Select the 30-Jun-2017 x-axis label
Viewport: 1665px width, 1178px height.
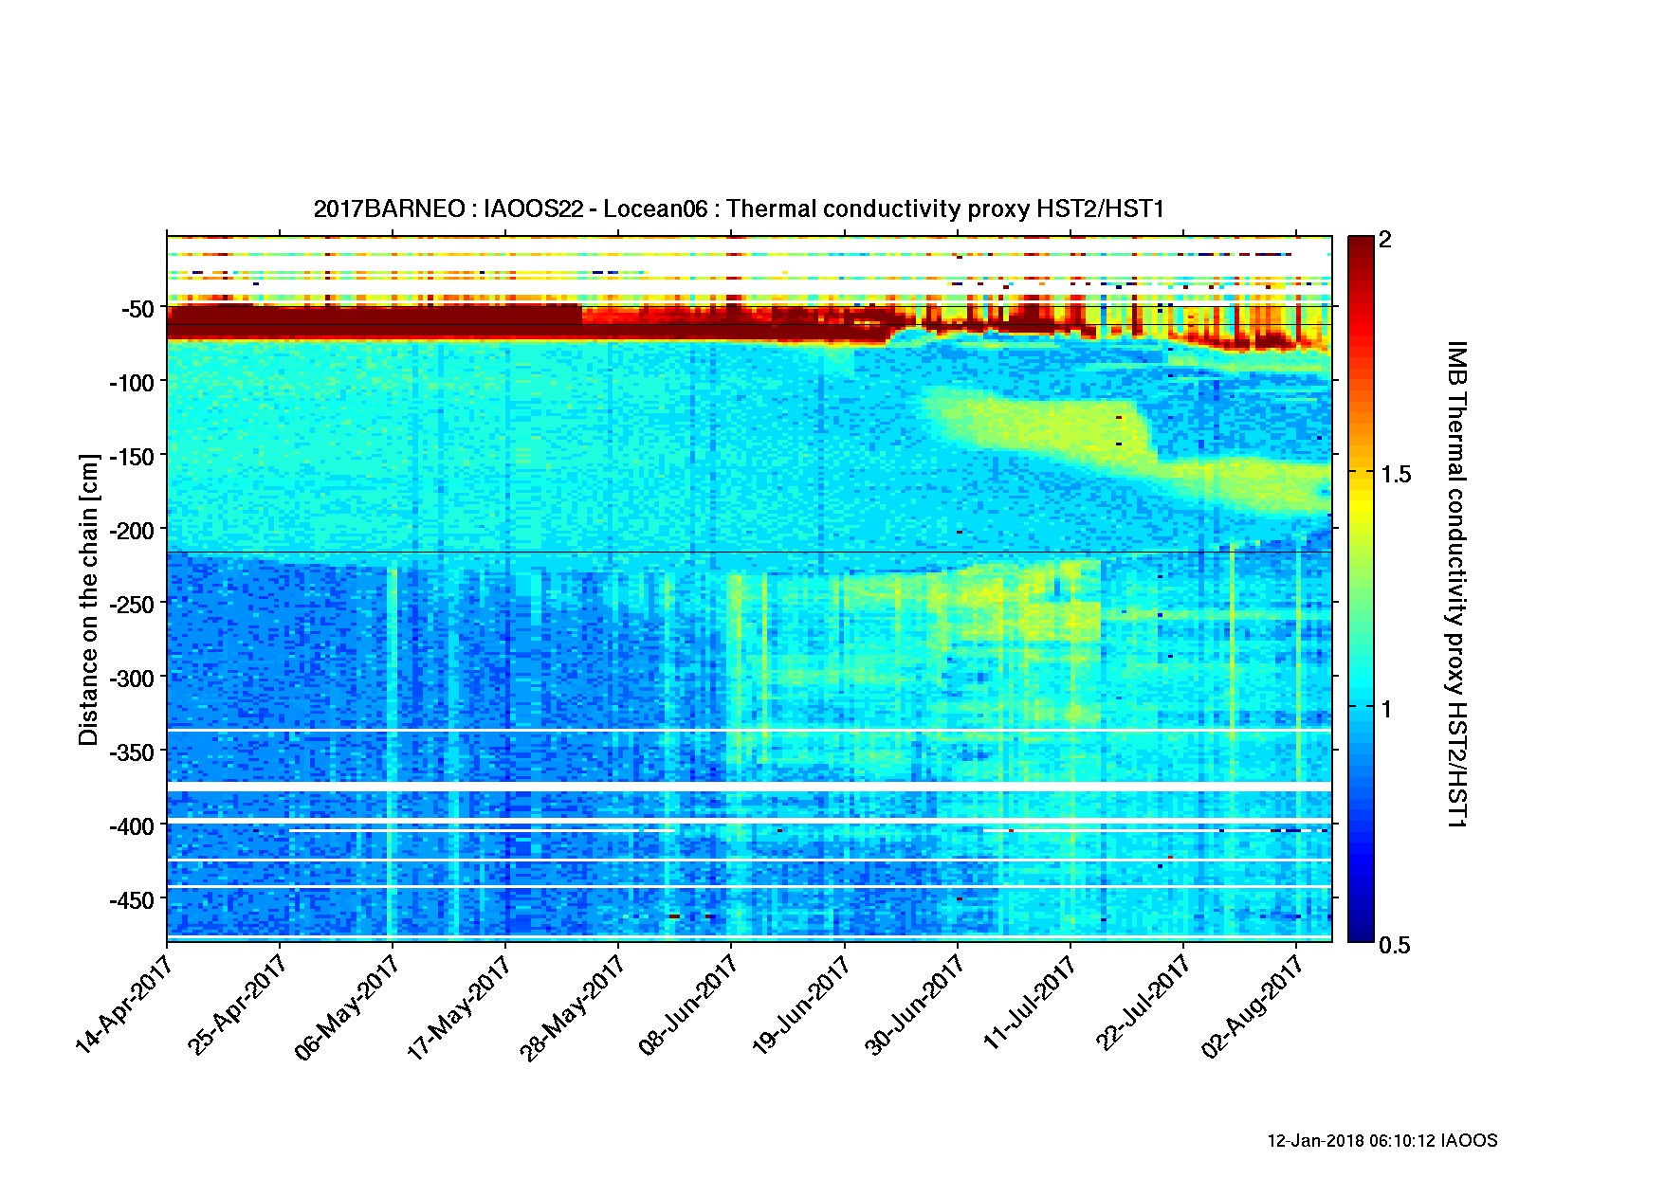[913, 1005]
